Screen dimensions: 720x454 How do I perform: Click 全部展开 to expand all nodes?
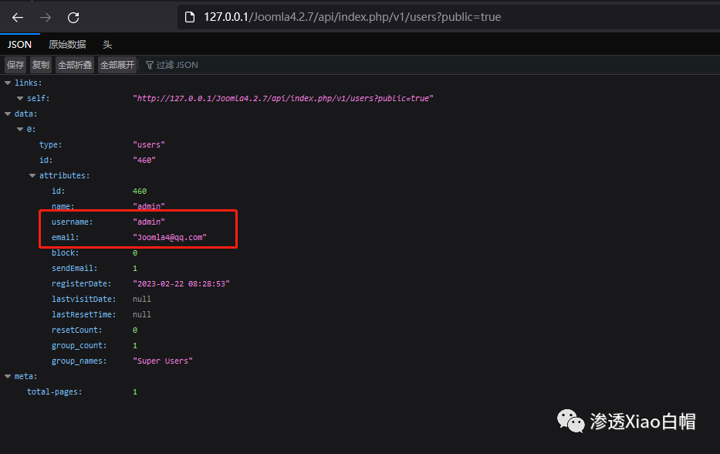(117, 65)
